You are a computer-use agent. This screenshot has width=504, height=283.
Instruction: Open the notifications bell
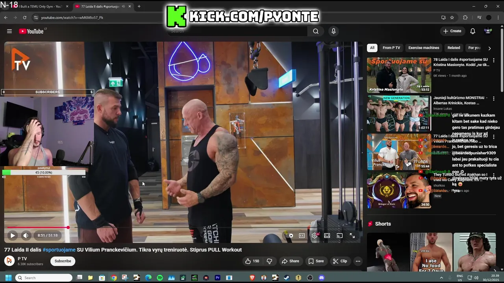click(x=472, y=31)
